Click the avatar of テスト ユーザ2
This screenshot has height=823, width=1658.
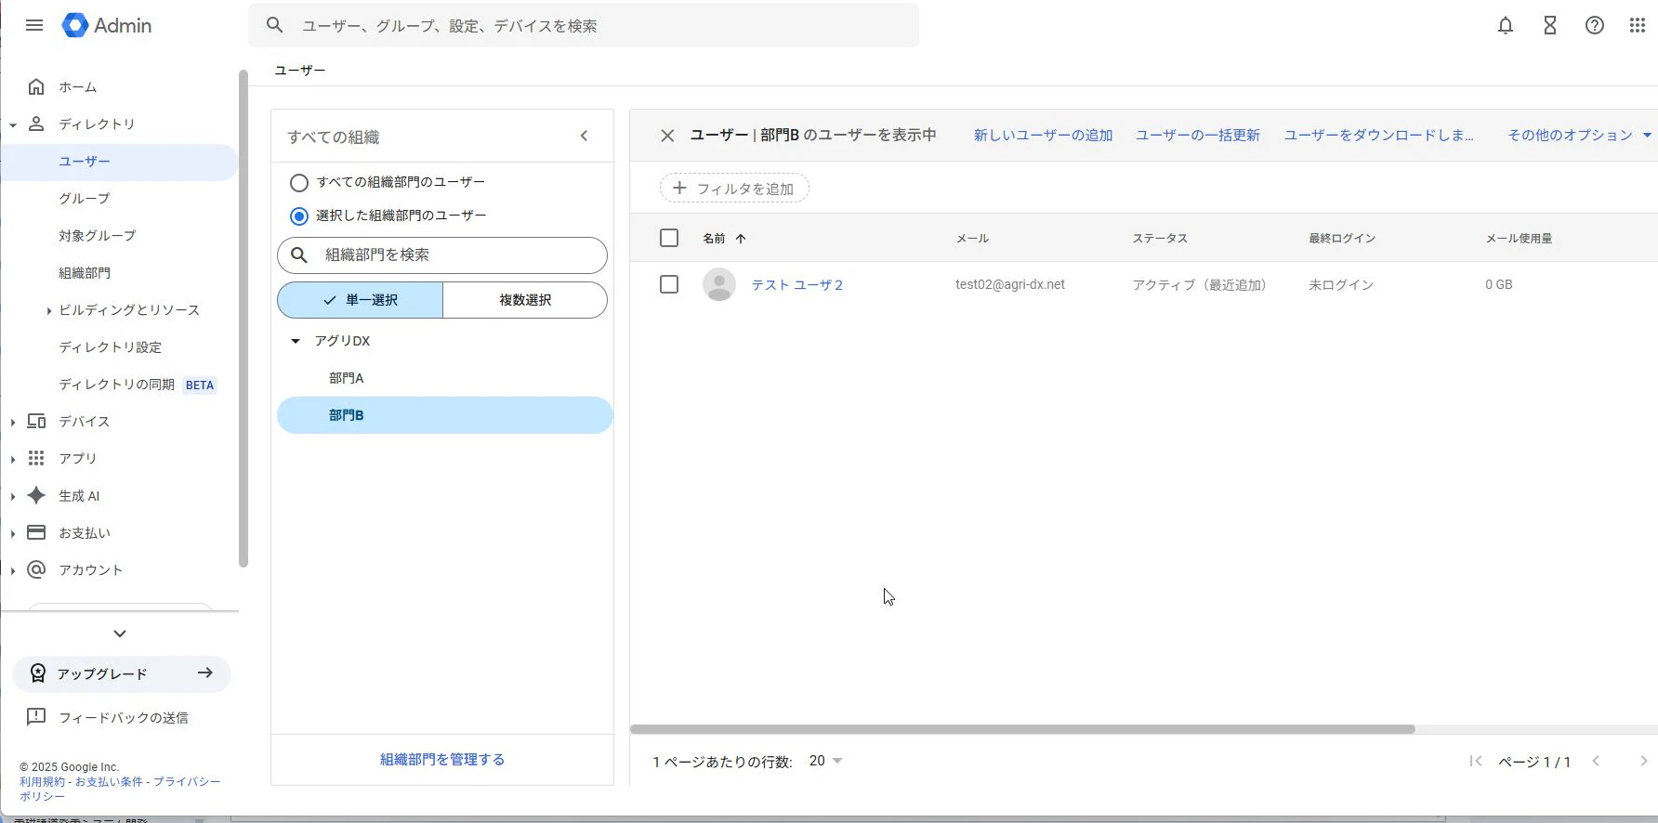(x=719, y=284)
